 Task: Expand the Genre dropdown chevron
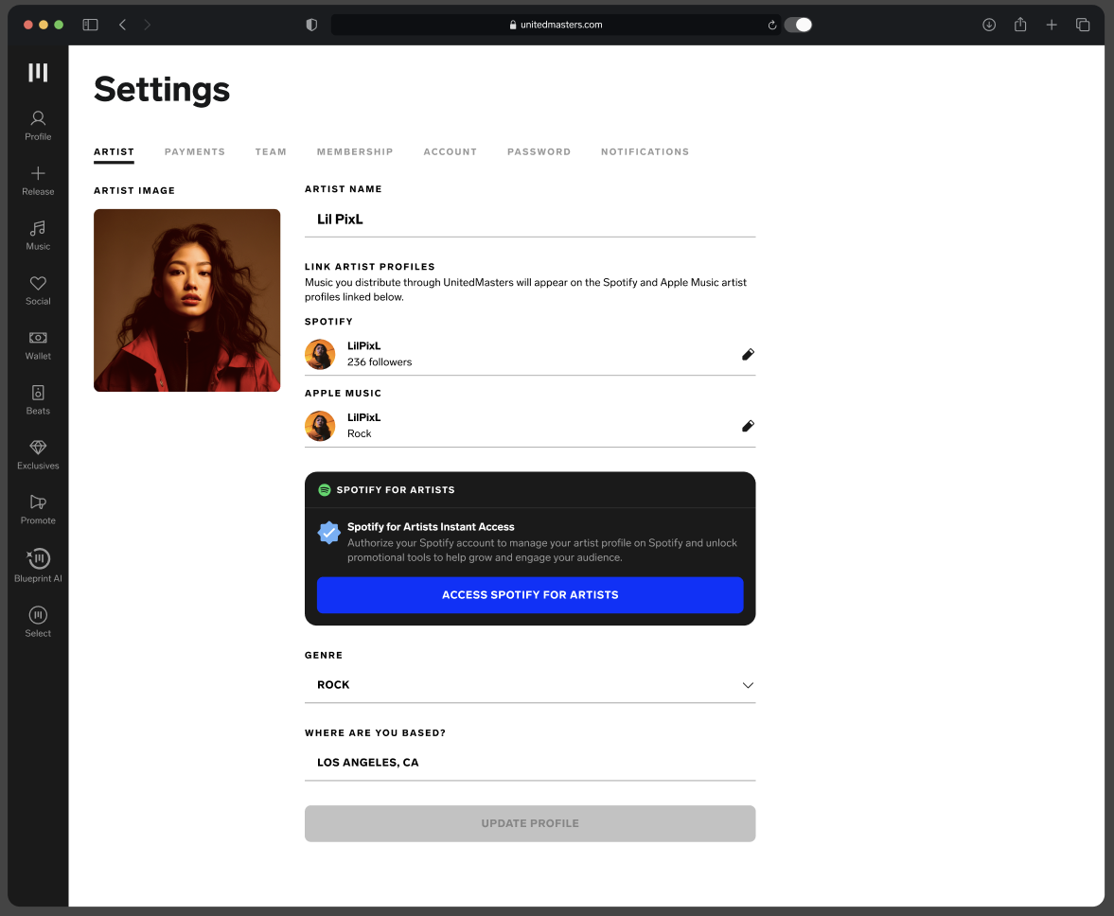coord(748,685)
